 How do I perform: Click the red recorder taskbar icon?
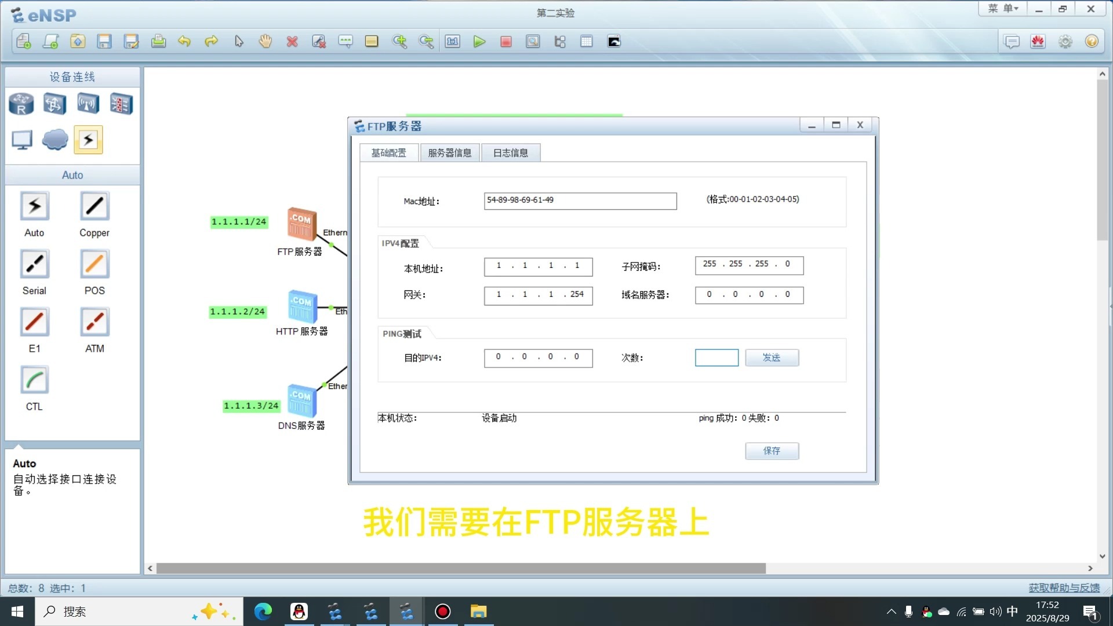point(443,612)
